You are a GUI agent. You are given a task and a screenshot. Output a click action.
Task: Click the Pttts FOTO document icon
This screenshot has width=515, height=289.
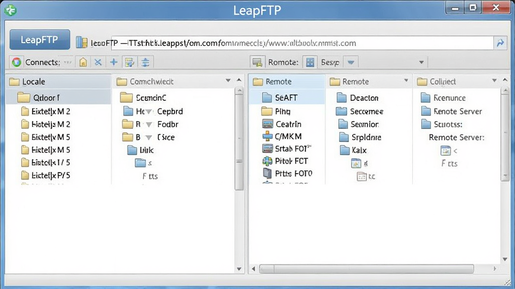(268, 173)
